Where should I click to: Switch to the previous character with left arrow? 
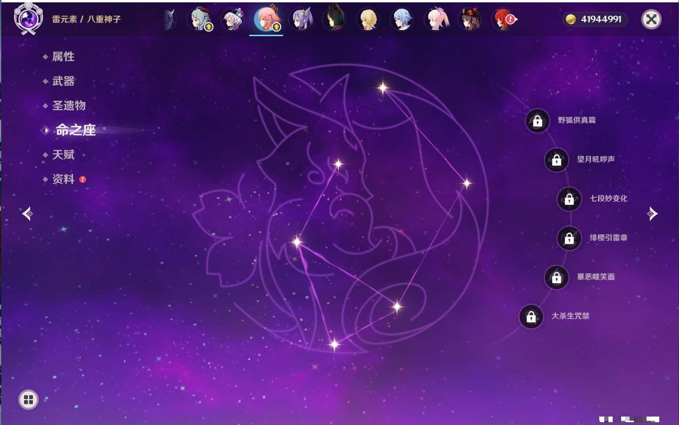tap(27, 214)
